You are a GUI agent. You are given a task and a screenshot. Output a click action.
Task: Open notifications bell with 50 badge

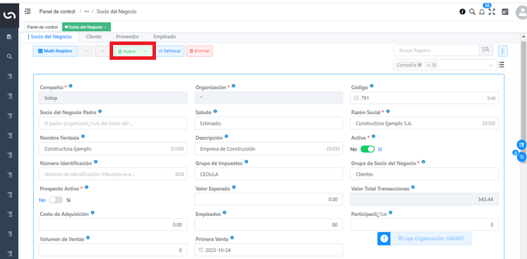tap(482, 12)
